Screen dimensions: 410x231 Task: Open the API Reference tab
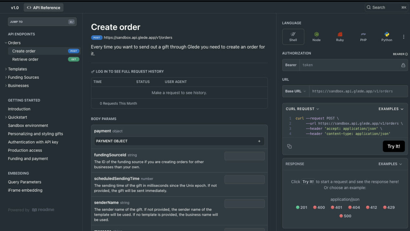[44, 7]
